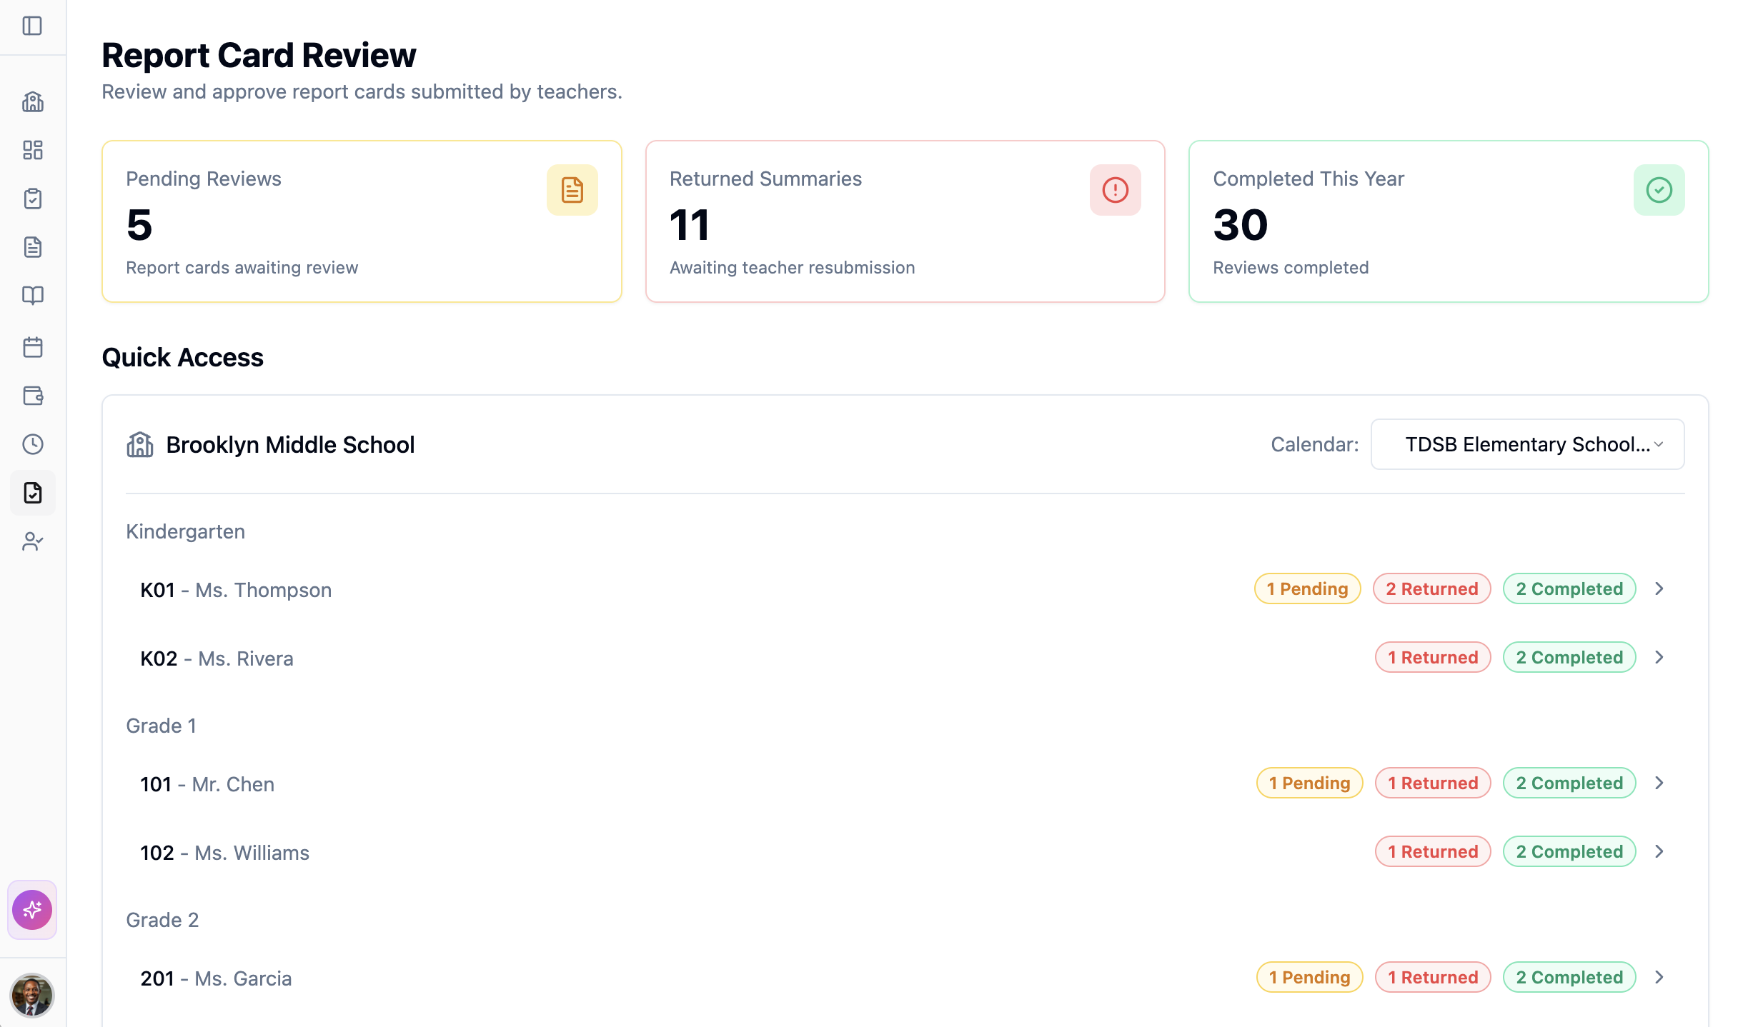1738x1027 pixels.
Task: Open the clipboard tasks icon in sidebar
Action: [x=32, y=199]
